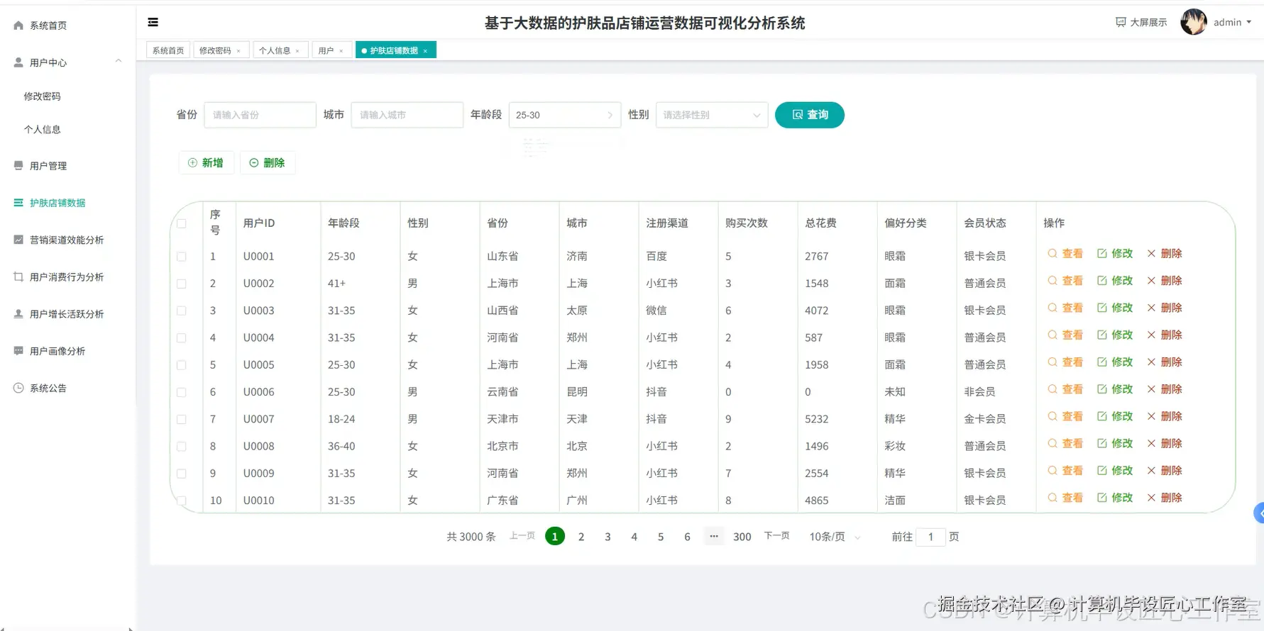The width and height of the screenshot is (1264, 631).
Task: Edit row U0009 with 修改
Action: [x=1115, y=471]
